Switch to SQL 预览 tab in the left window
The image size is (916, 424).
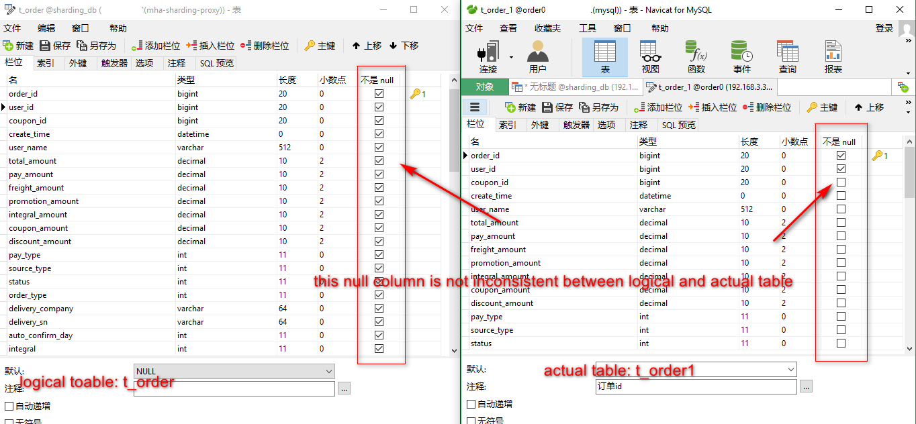(x=217, y=63)
